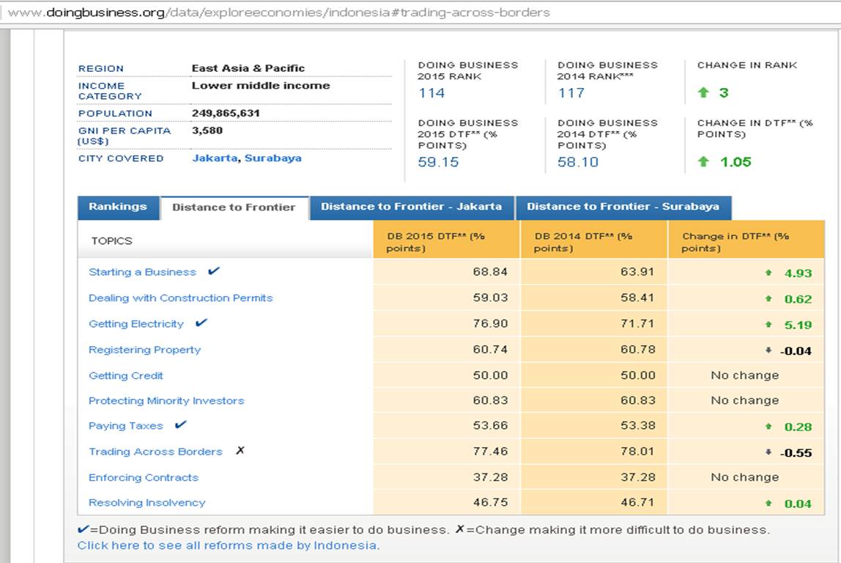This screenshot has height=563, width=841.
Task: View the Enforcing Contracts topic
Action: pyautogui.click(x=144, y=478)
